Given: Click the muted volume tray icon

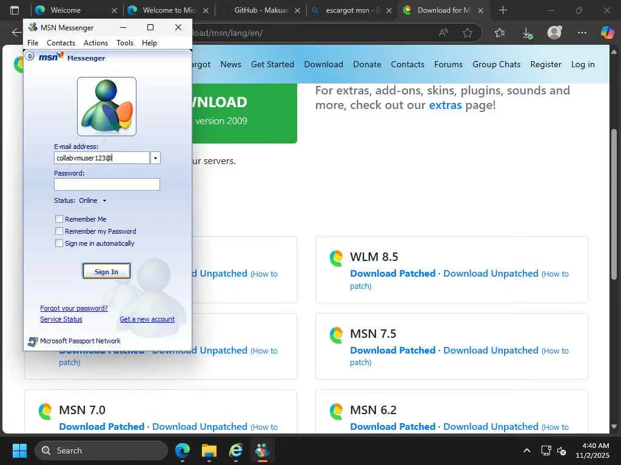Looking at the screenshot, I should point(562,450).
